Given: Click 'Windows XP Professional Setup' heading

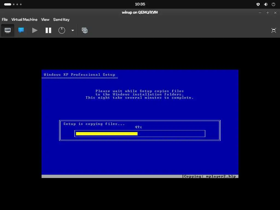Looking at the screenshot, I should (x=80, y=75).
